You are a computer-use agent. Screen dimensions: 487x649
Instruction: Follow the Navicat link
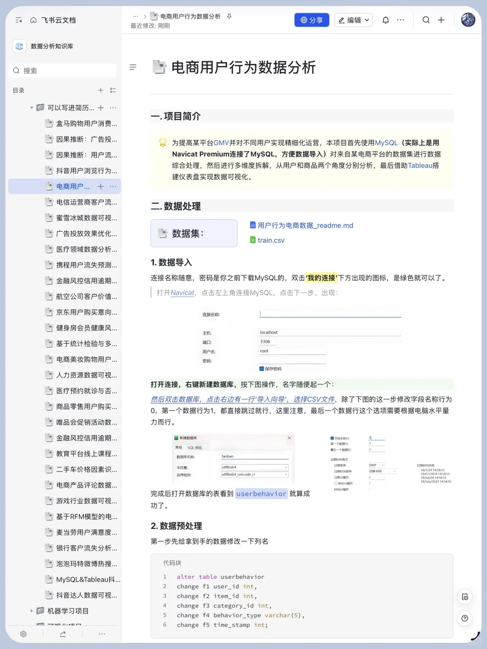coord(182,293)
